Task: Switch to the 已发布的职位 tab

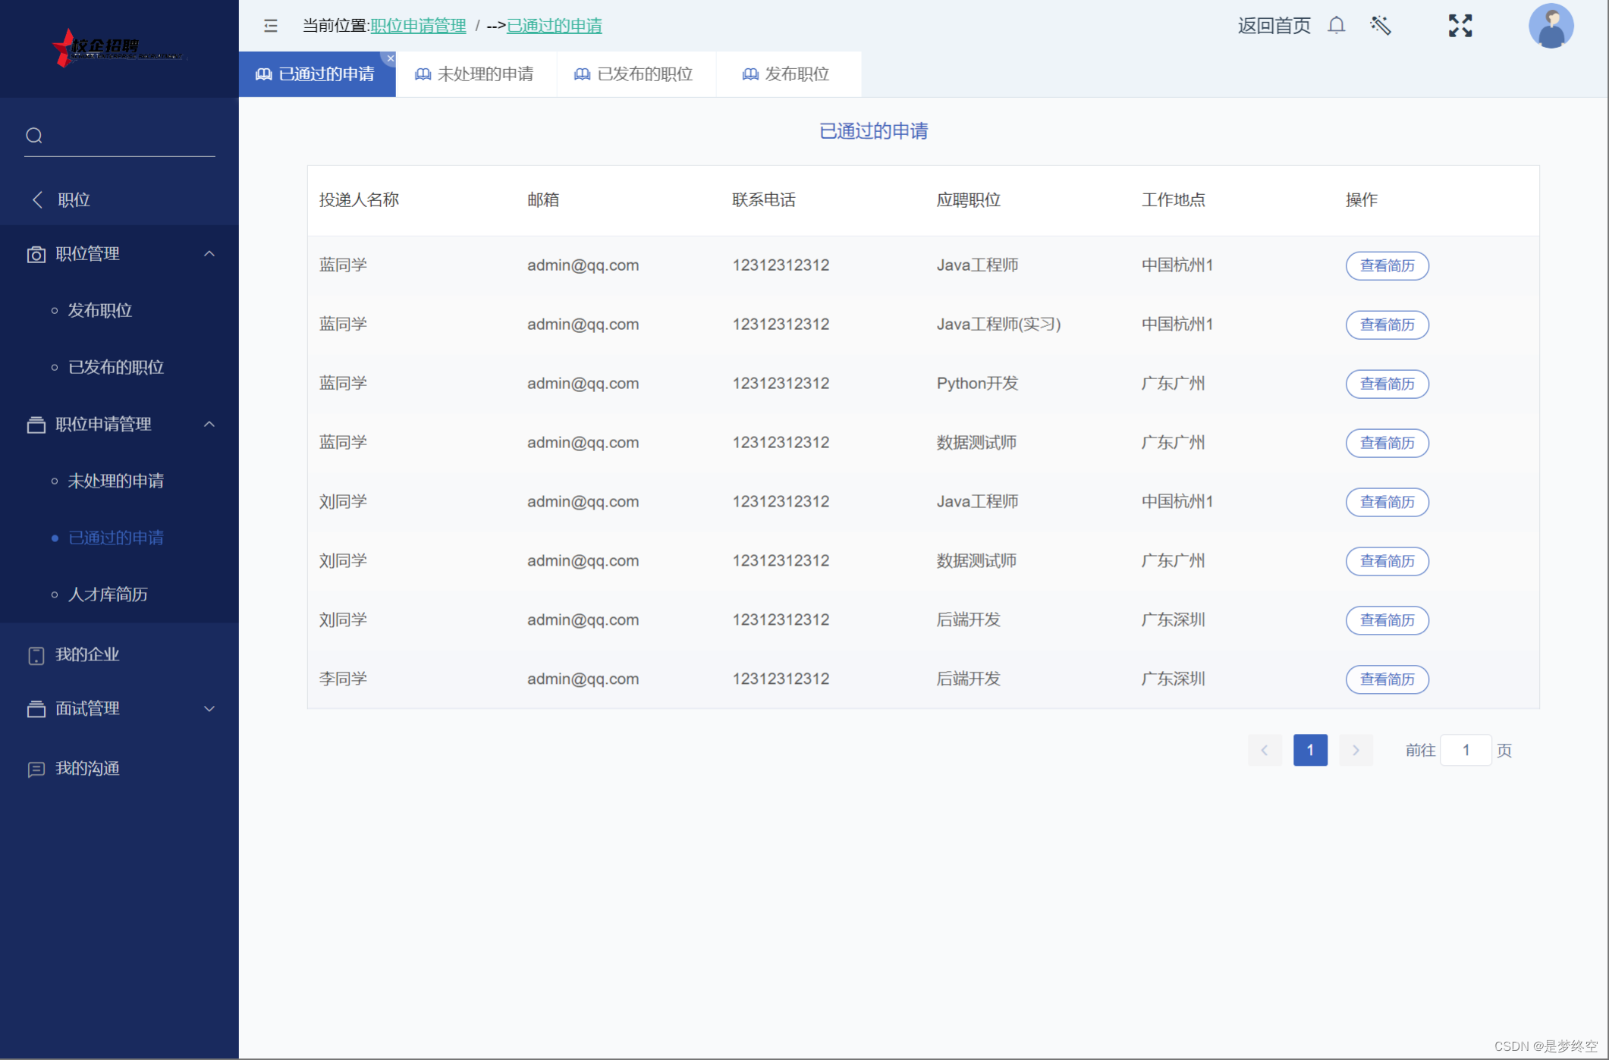Action: point(636,74)
